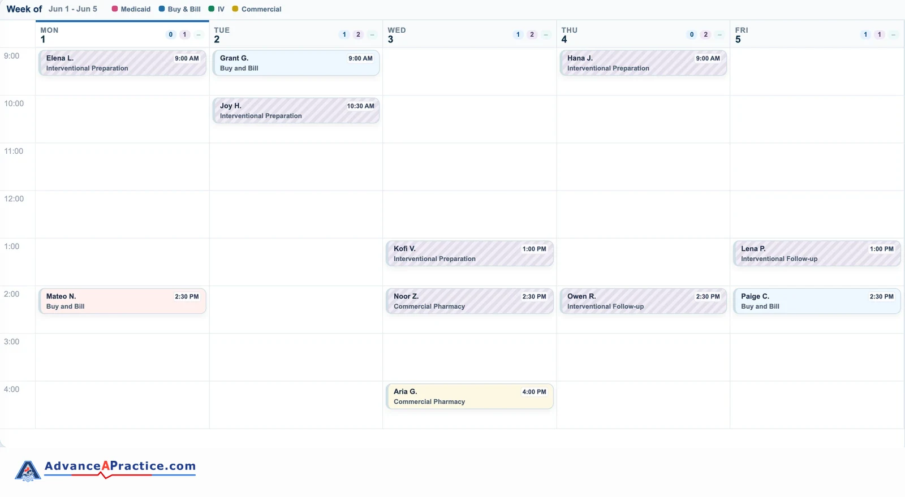This screenshot has height=497, width=905.
Task: Click the Jun 1 - Jun 5 date range
Action: tap(73, 9)
